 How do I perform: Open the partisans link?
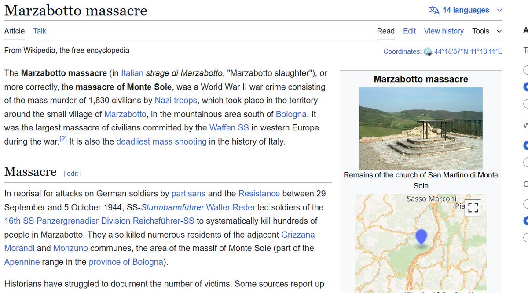pos(188,193)
